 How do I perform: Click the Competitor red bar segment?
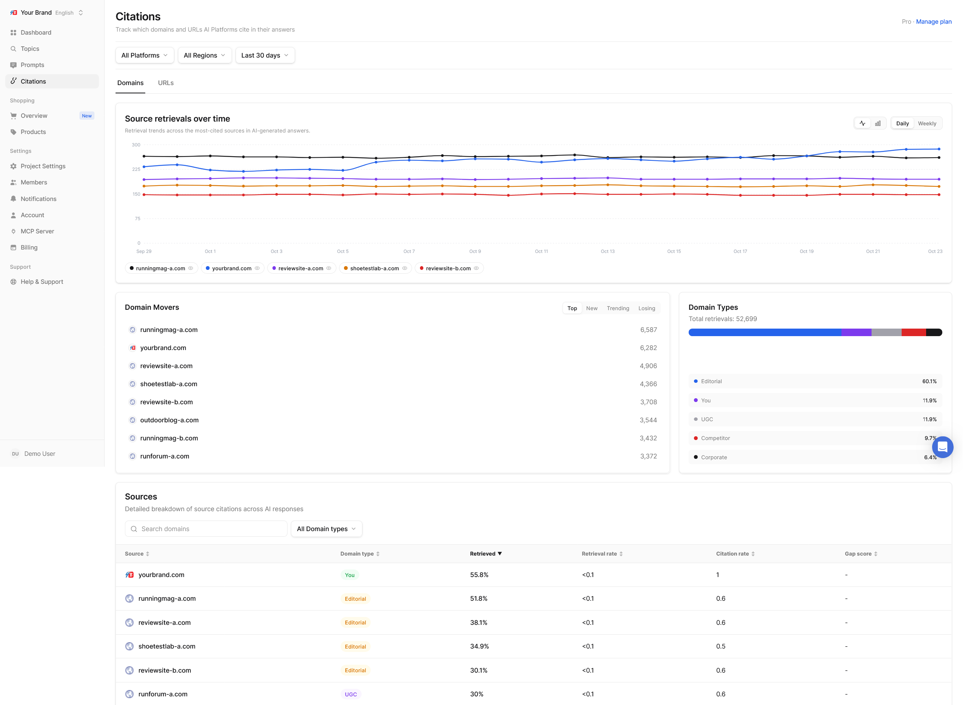click(x=913, y=332)
